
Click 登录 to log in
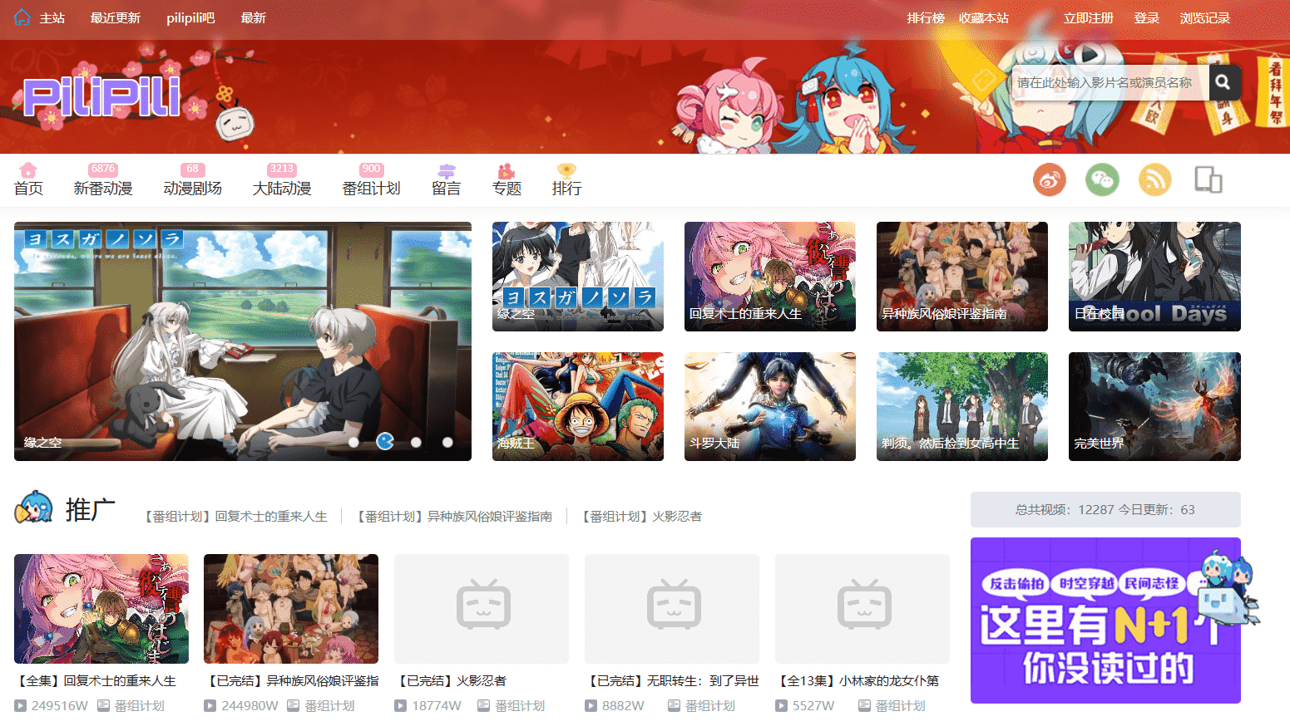1147,18
